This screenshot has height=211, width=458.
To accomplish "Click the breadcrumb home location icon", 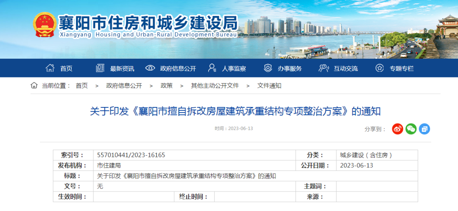I will [x=34, y=85].
